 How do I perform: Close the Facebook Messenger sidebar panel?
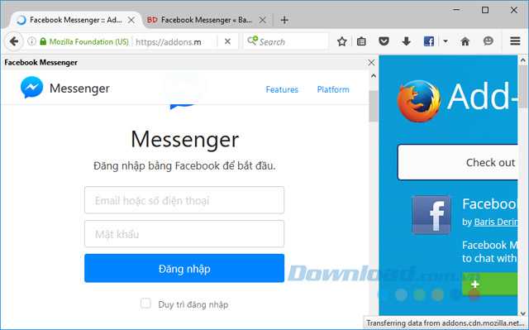[371, 62]
